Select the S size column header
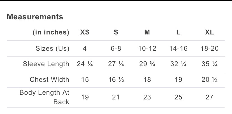 pyautogui.click(x=116, y=32)
